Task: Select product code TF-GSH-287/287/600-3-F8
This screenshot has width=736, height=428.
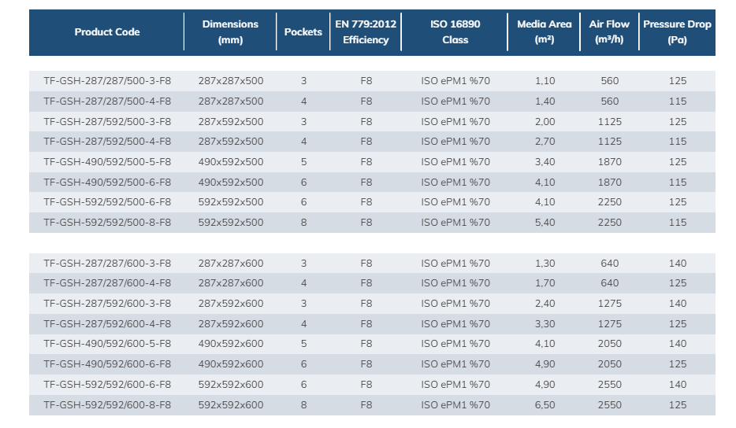Action: point(107,264)
